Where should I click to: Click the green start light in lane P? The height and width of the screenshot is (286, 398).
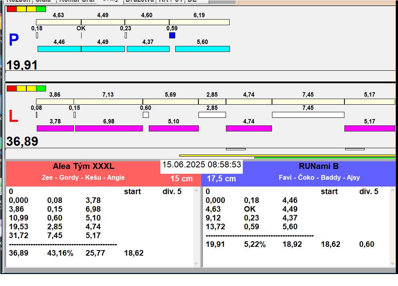click(x=41, y=9)
